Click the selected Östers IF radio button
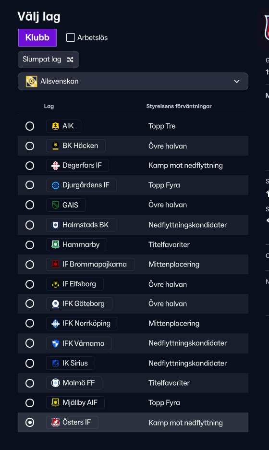Viewport: 269px width, 450px height. coord(30,422)
